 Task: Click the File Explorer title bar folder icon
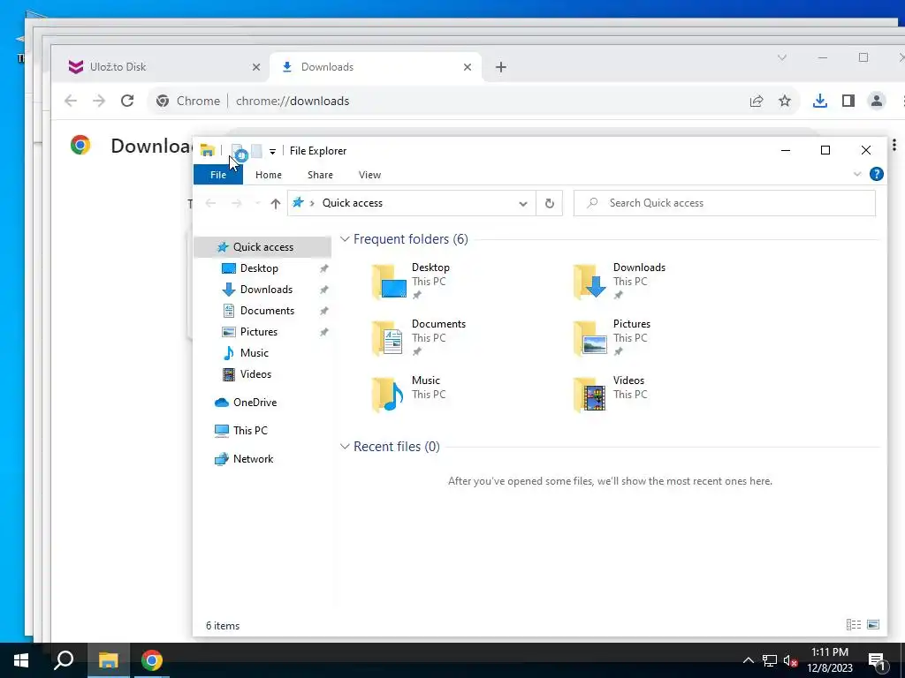pyautogui.click(x=207, y=150)
